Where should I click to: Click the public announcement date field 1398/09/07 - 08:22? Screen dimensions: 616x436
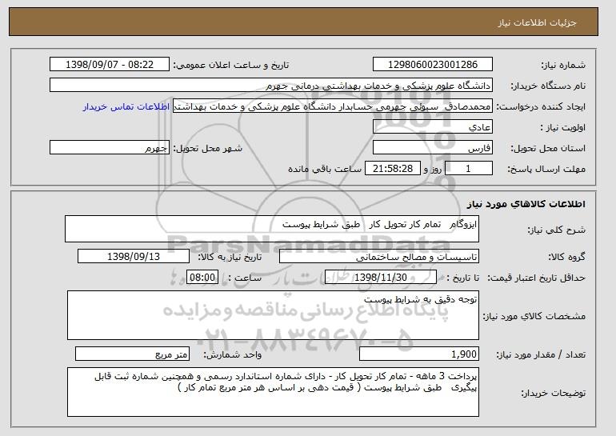[x=110, y=65]
